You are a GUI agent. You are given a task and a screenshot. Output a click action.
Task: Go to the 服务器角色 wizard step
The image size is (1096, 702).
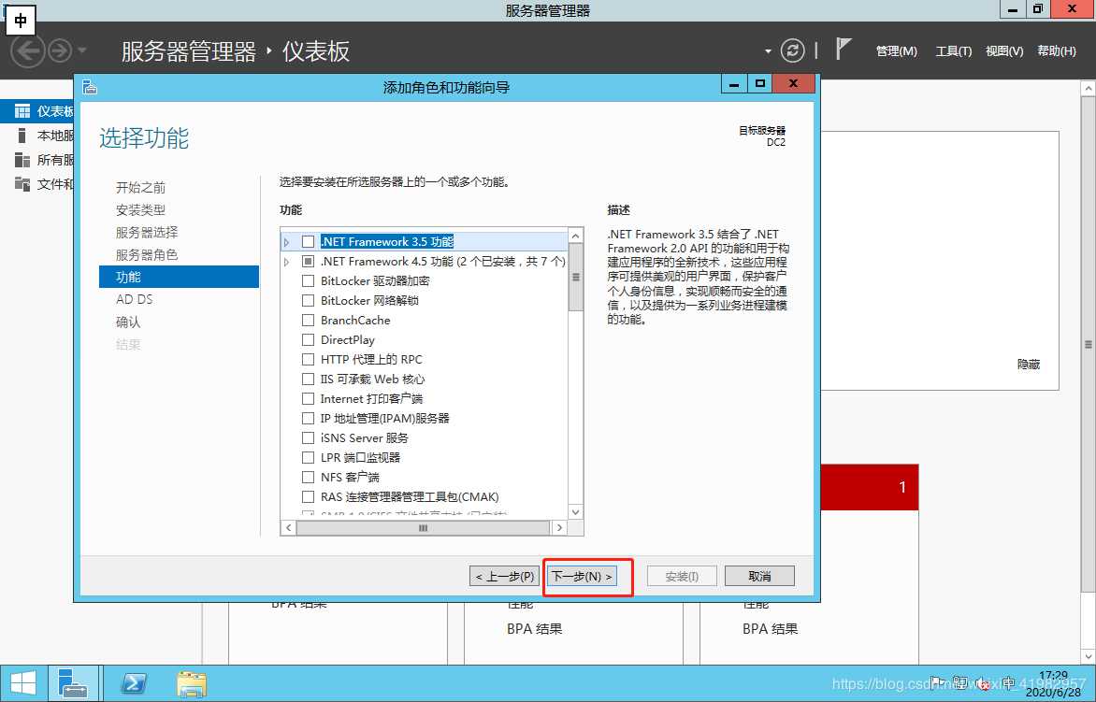click(147, 254)
